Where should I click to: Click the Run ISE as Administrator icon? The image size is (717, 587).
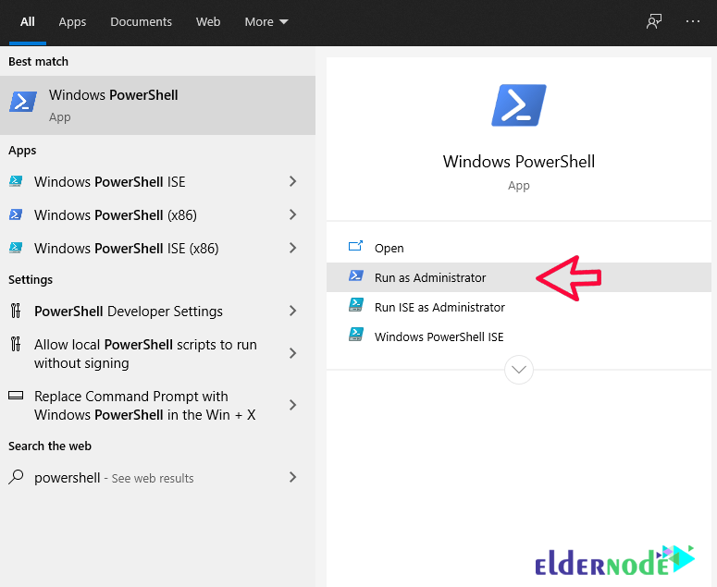click(356, 305)
